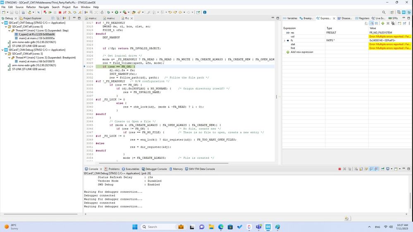413x232 pixels.
Task: Switch to the Debugger Console tab
Action: click(154, 169)
